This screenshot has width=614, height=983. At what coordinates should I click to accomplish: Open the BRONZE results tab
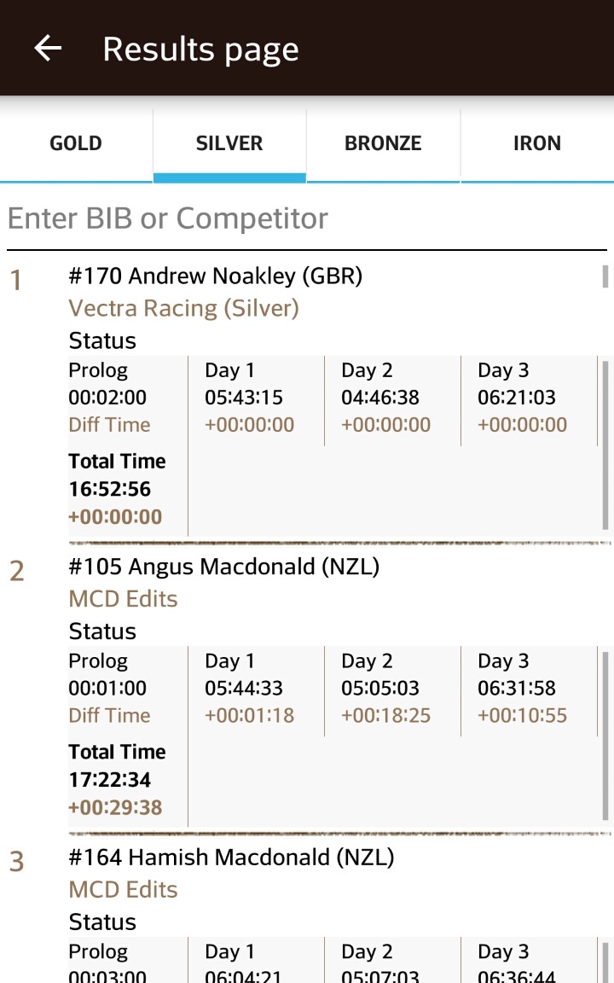(x=383, y=143)
